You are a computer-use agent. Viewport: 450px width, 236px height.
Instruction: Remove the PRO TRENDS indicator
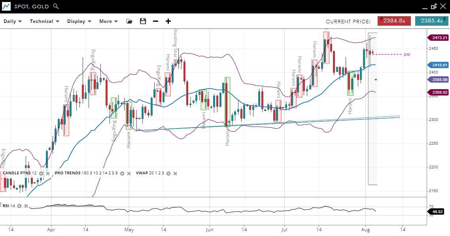click(x=129, y=174)
